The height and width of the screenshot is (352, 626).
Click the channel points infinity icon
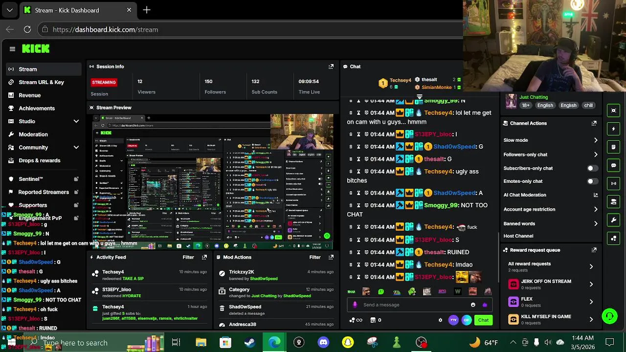click(x=356, y=320)
